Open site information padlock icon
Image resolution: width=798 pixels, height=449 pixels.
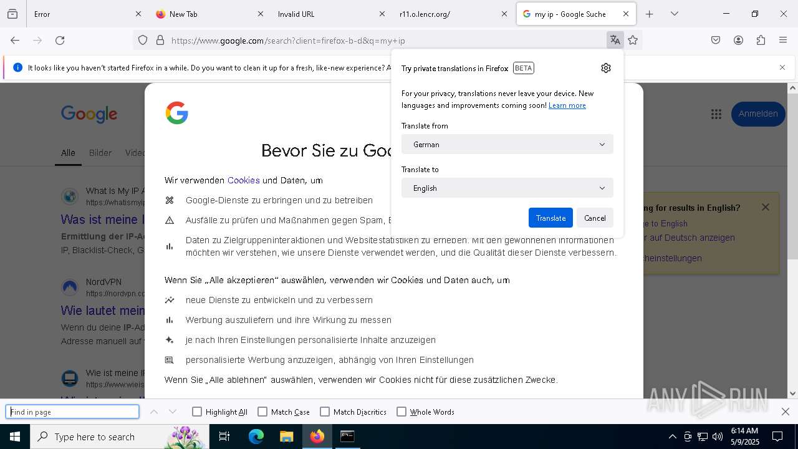pyautogui.click(x=160, y=41)
